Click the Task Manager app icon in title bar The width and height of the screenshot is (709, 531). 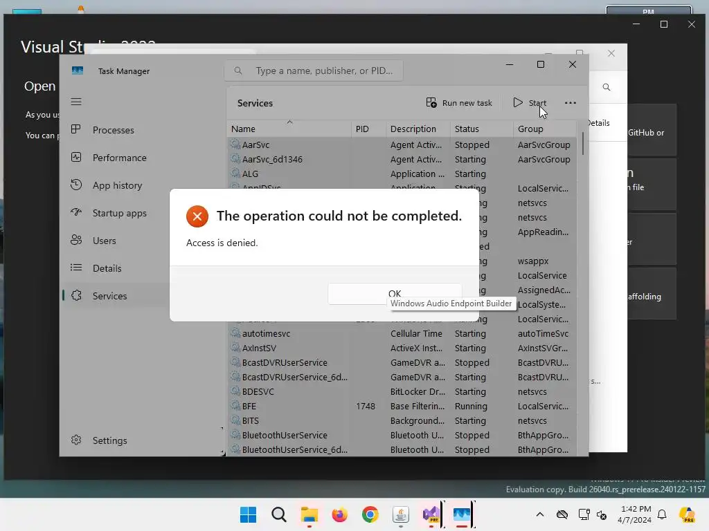click(78, 71)
